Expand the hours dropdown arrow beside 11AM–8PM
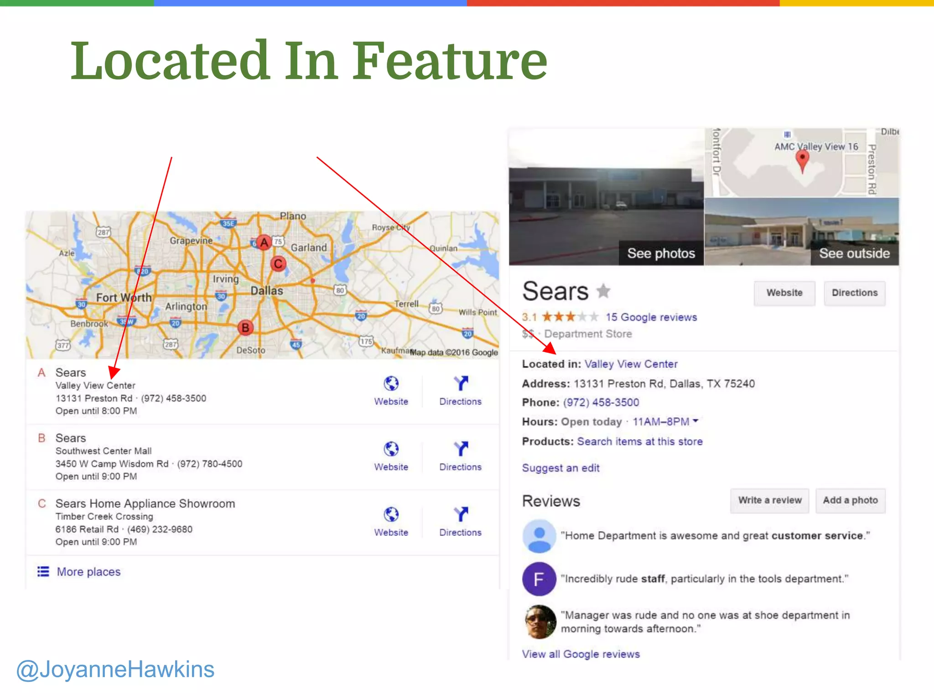 coord(695,421)
